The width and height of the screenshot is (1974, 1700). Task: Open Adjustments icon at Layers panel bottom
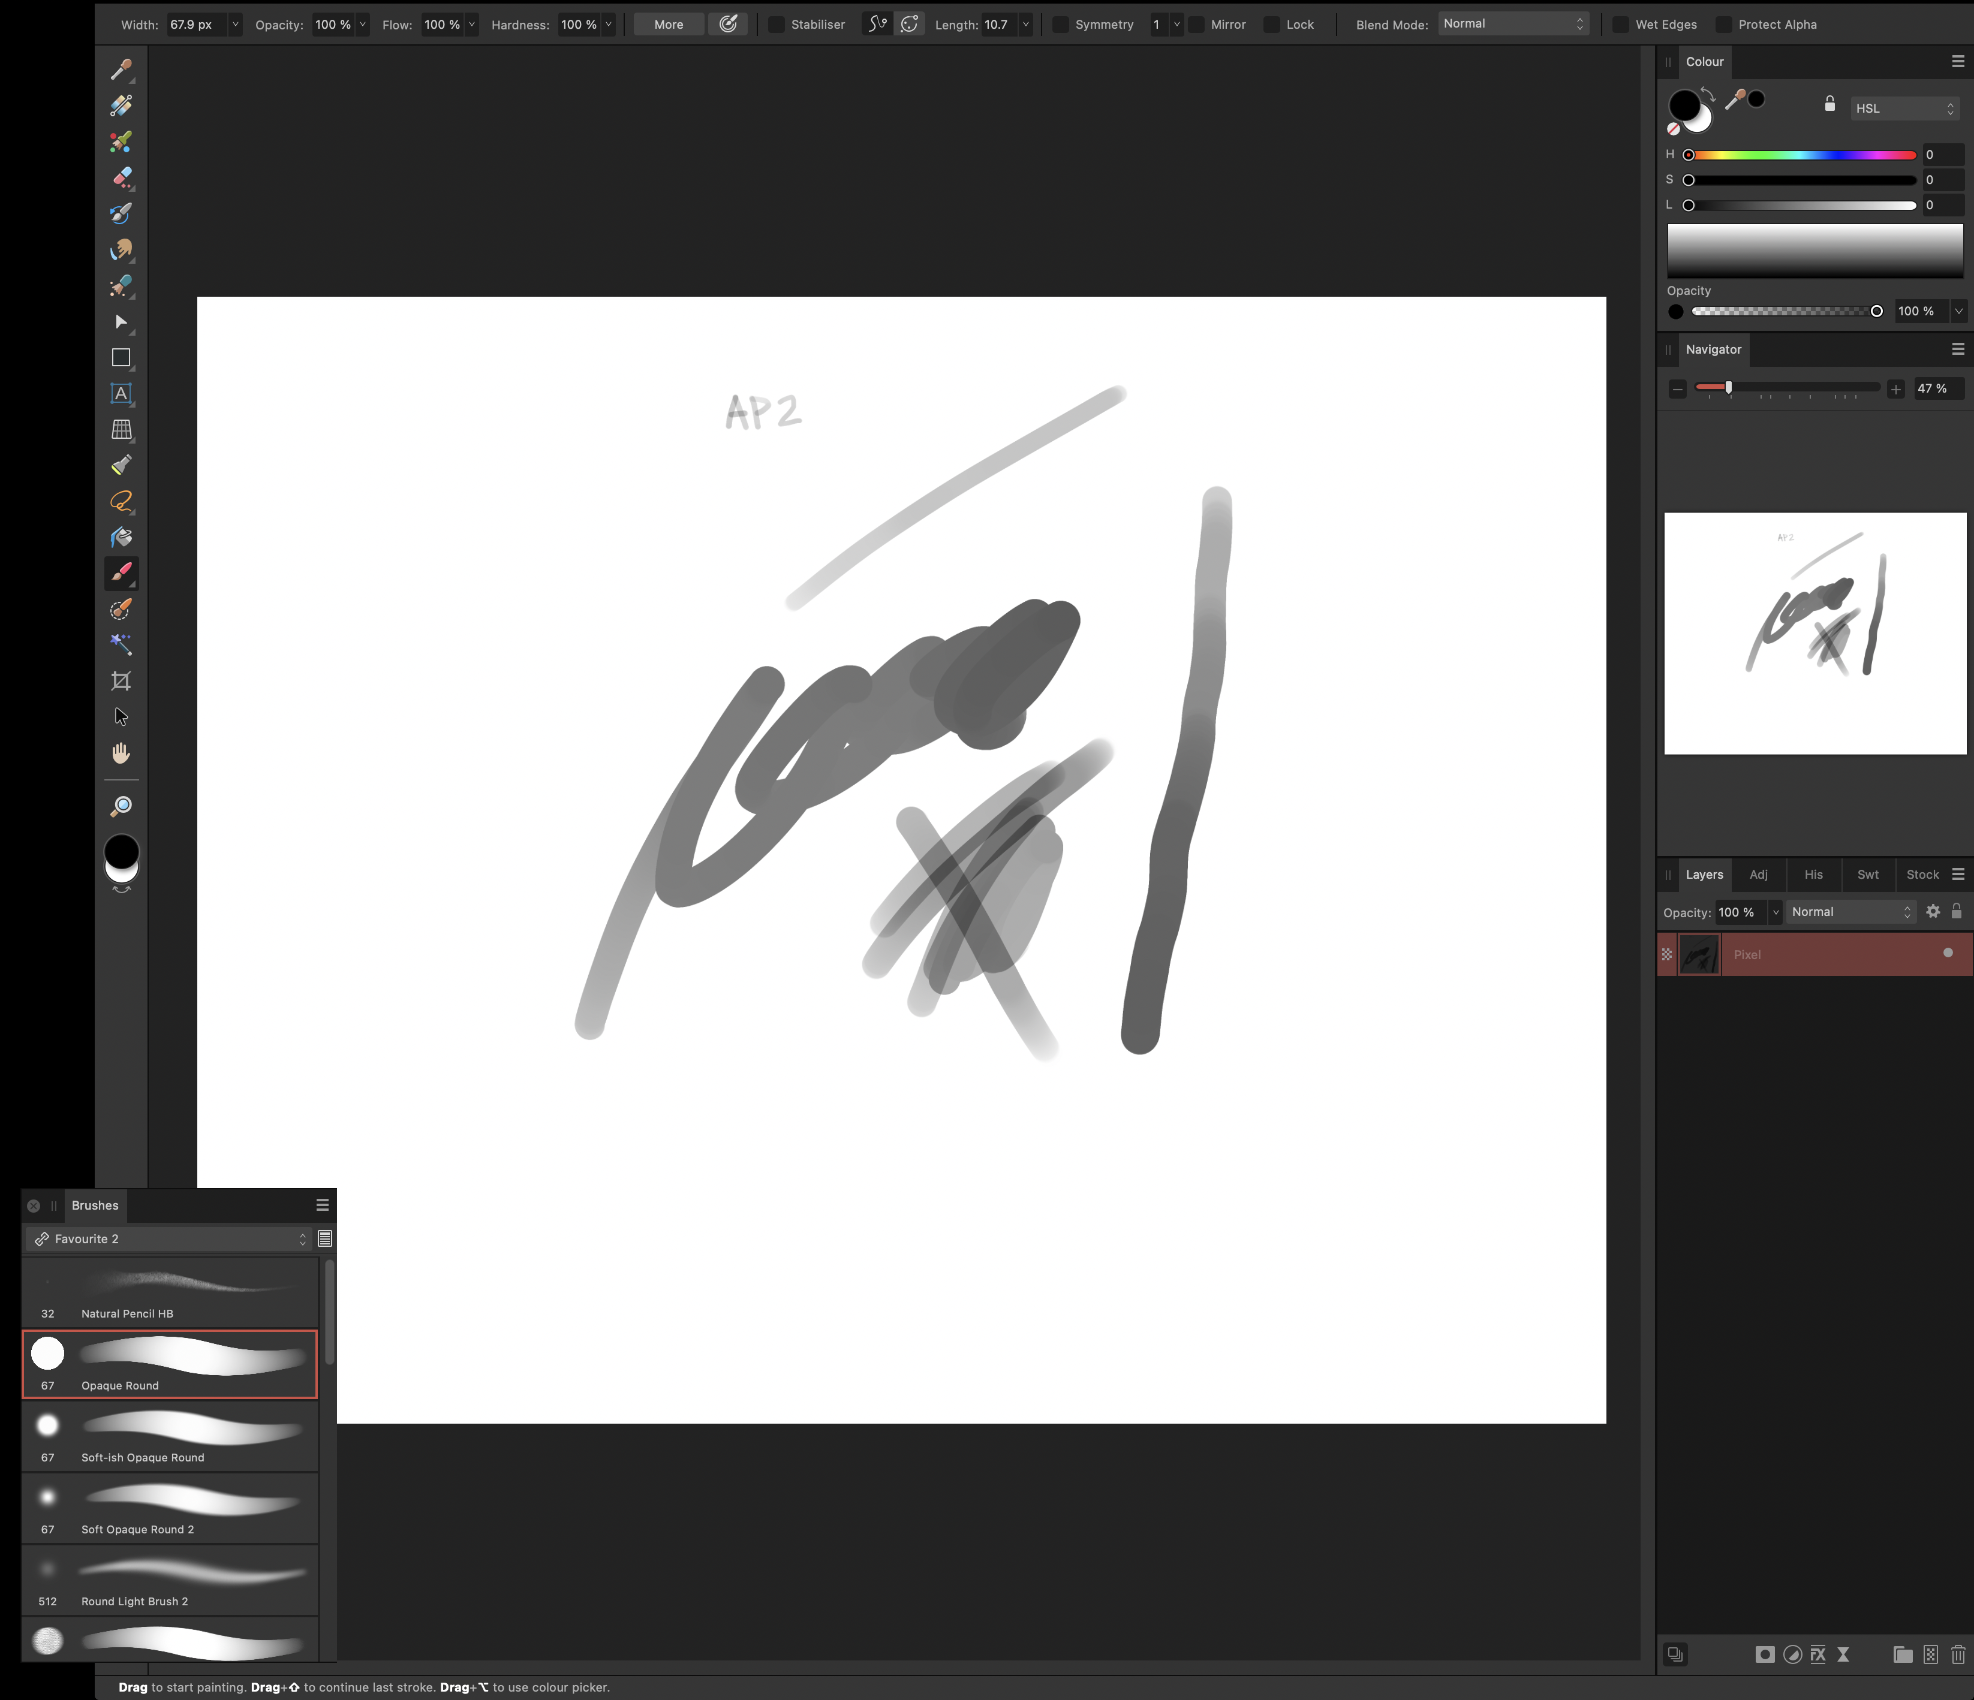pyautogui.click(x=1792, y=1654)
